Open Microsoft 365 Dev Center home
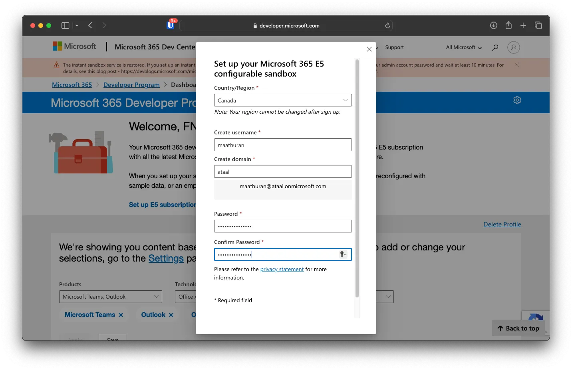This screenshot has width=572, height=370. click(155, 47)
